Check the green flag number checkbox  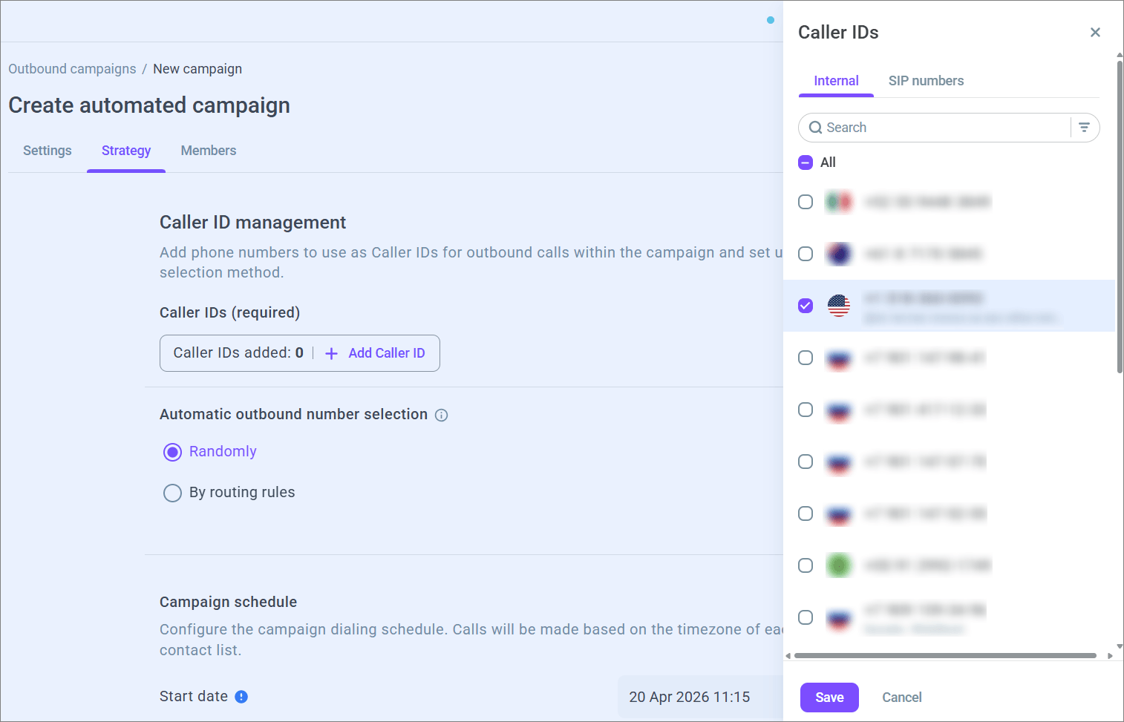(806, 565)
